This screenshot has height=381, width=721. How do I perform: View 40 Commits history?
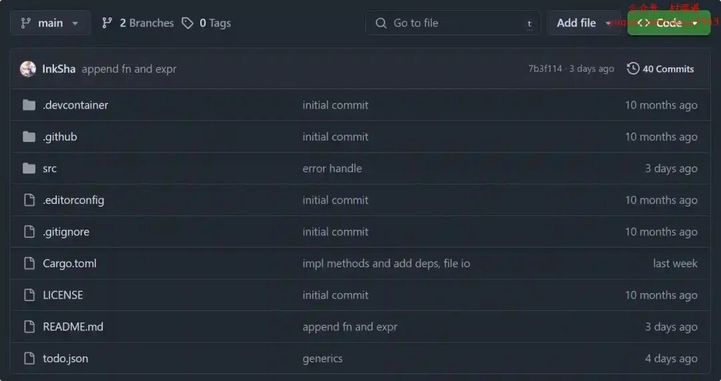pos(668,69)
